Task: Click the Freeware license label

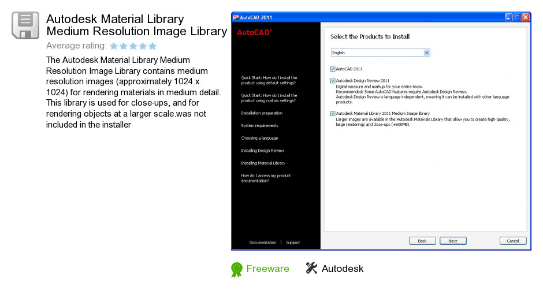Action: tap(267, 268)
